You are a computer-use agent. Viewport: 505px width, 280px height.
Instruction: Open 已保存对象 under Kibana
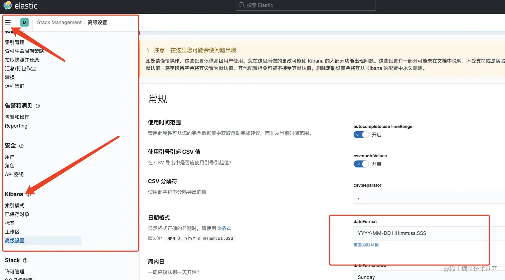pyautogui.click(x=17, y=214)
